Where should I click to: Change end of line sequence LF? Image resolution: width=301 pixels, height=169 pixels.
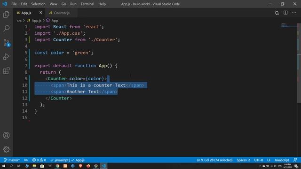tap(269, 160)
